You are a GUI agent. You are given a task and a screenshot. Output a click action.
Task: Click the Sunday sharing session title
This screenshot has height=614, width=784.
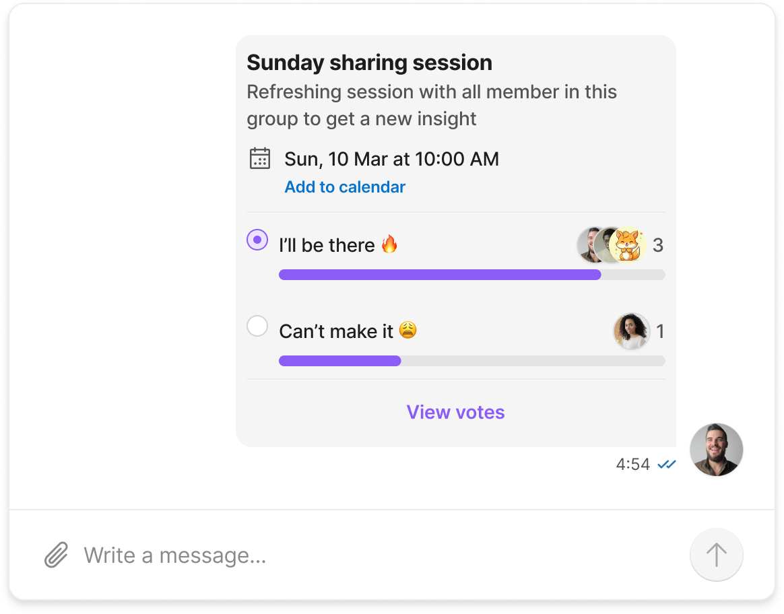click(370, 63)
